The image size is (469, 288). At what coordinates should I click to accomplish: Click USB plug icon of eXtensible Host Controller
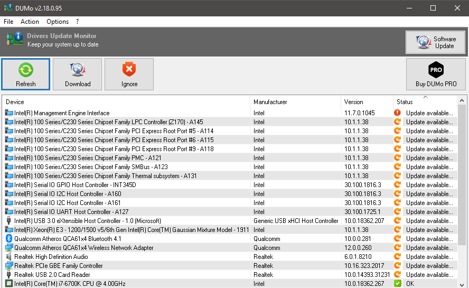click(x=8, y=221)
